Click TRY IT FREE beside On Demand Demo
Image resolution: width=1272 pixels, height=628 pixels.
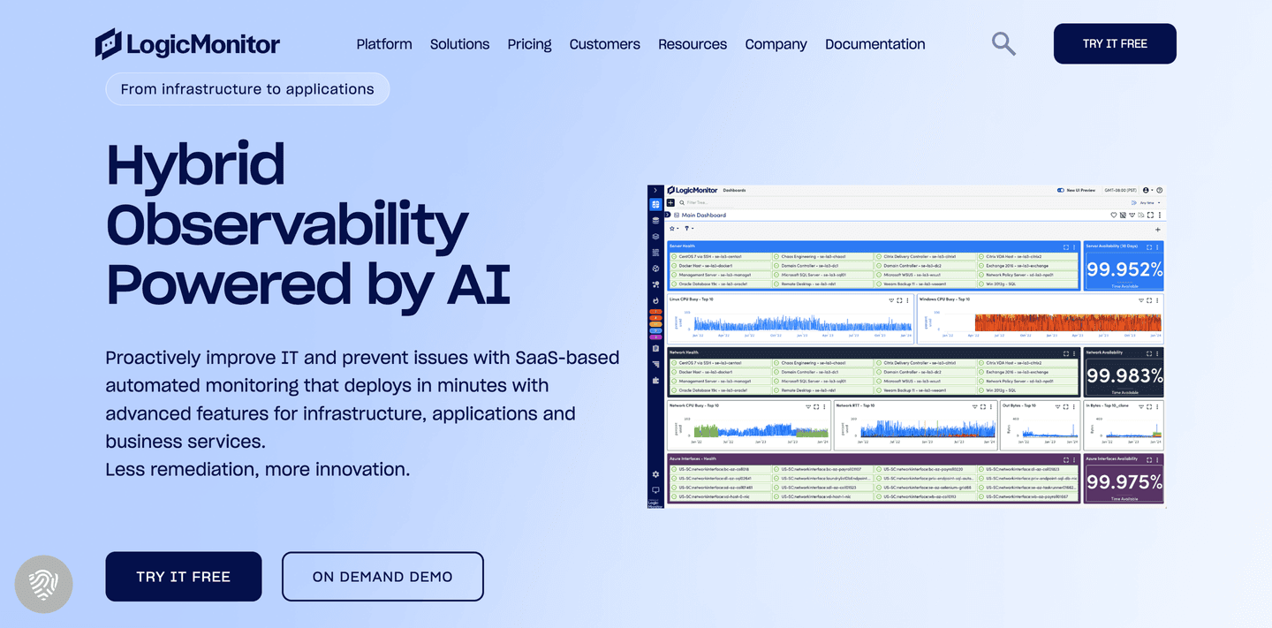184,577
